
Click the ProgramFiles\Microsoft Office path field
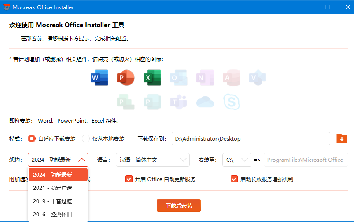[306, 160]
